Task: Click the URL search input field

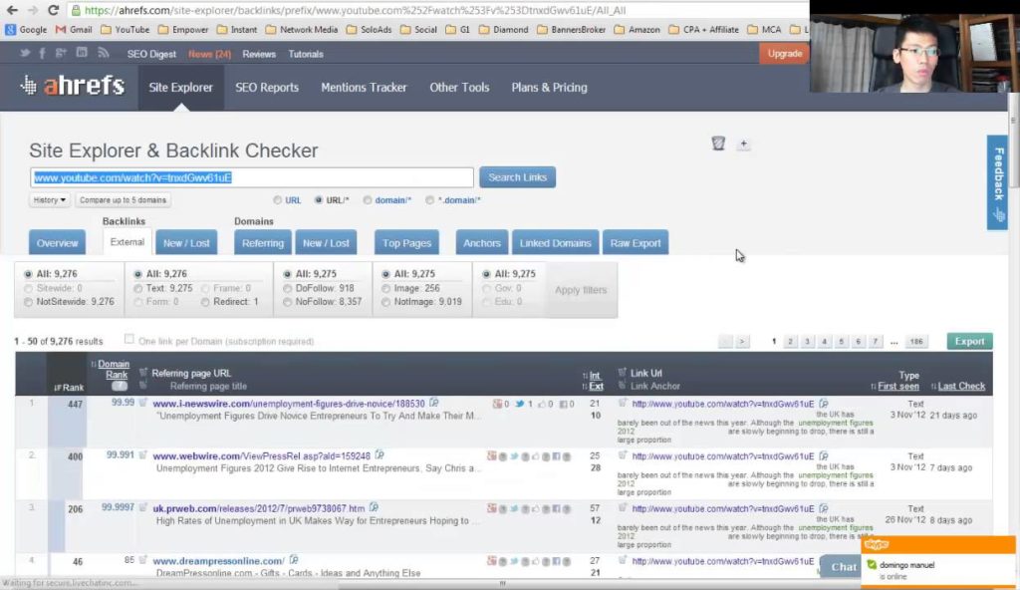Action: [252, 177]
